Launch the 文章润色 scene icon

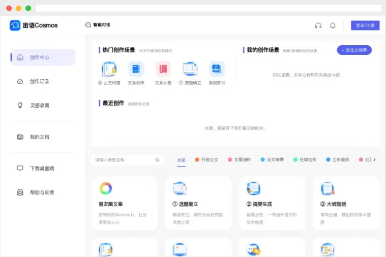click(x=163, y=69)
